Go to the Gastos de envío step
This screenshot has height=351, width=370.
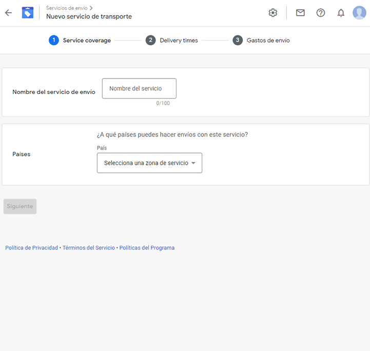[268, 41]
